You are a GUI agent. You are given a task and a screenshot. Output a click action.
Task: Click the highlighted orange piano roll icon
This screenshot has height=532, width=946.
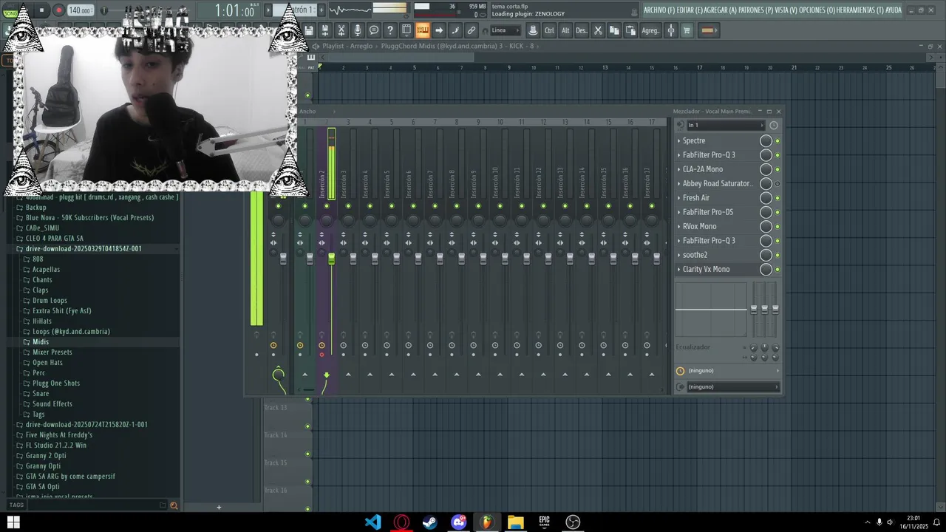click(x=423, y=30)
